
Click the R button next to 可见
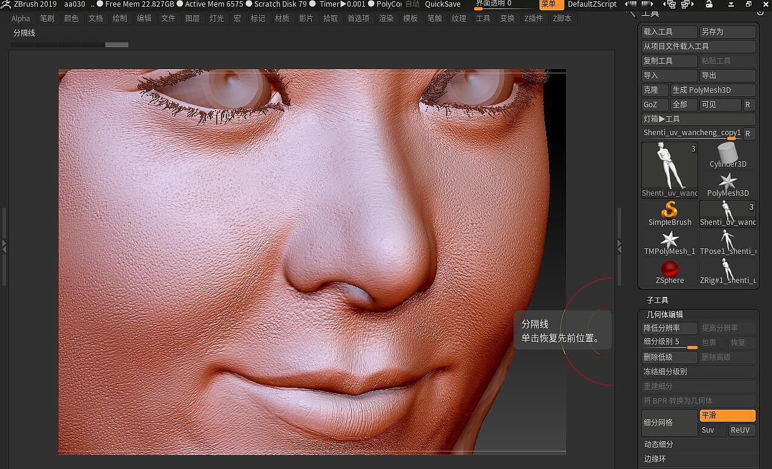(749, 105)
